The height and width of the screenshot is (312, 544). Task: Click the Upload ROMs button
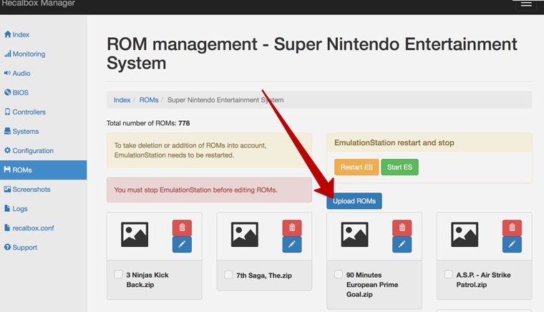tap(354, 201)
